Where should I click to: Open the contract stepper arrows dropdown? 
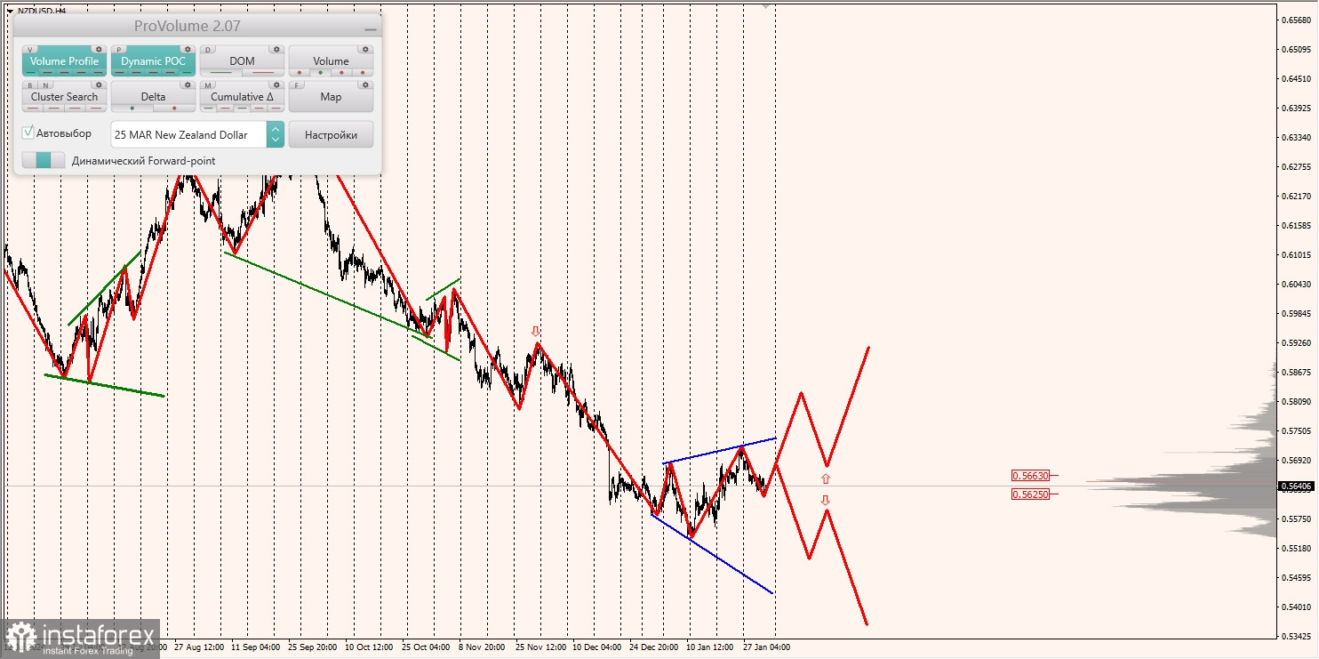coord(276,134)
